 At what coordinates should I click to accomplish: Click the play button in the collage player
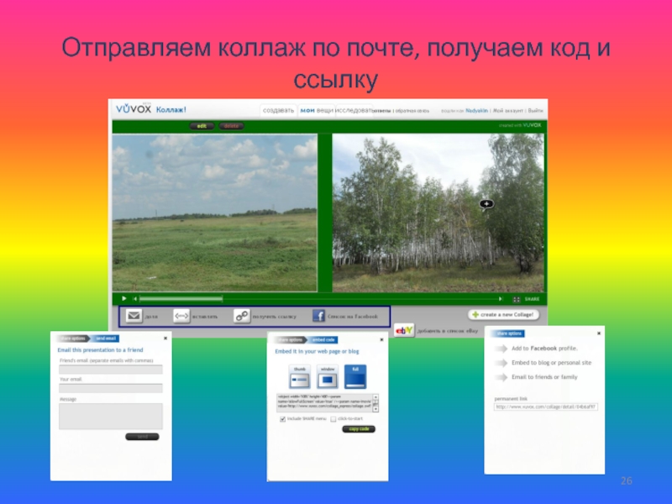click(123, 298)
